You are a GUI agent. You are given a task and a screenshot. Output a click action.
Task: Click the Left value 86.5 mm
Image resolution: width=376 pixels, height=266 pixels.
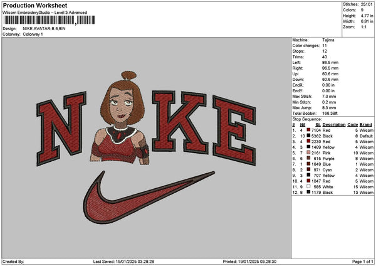click(x=330, y=62)
